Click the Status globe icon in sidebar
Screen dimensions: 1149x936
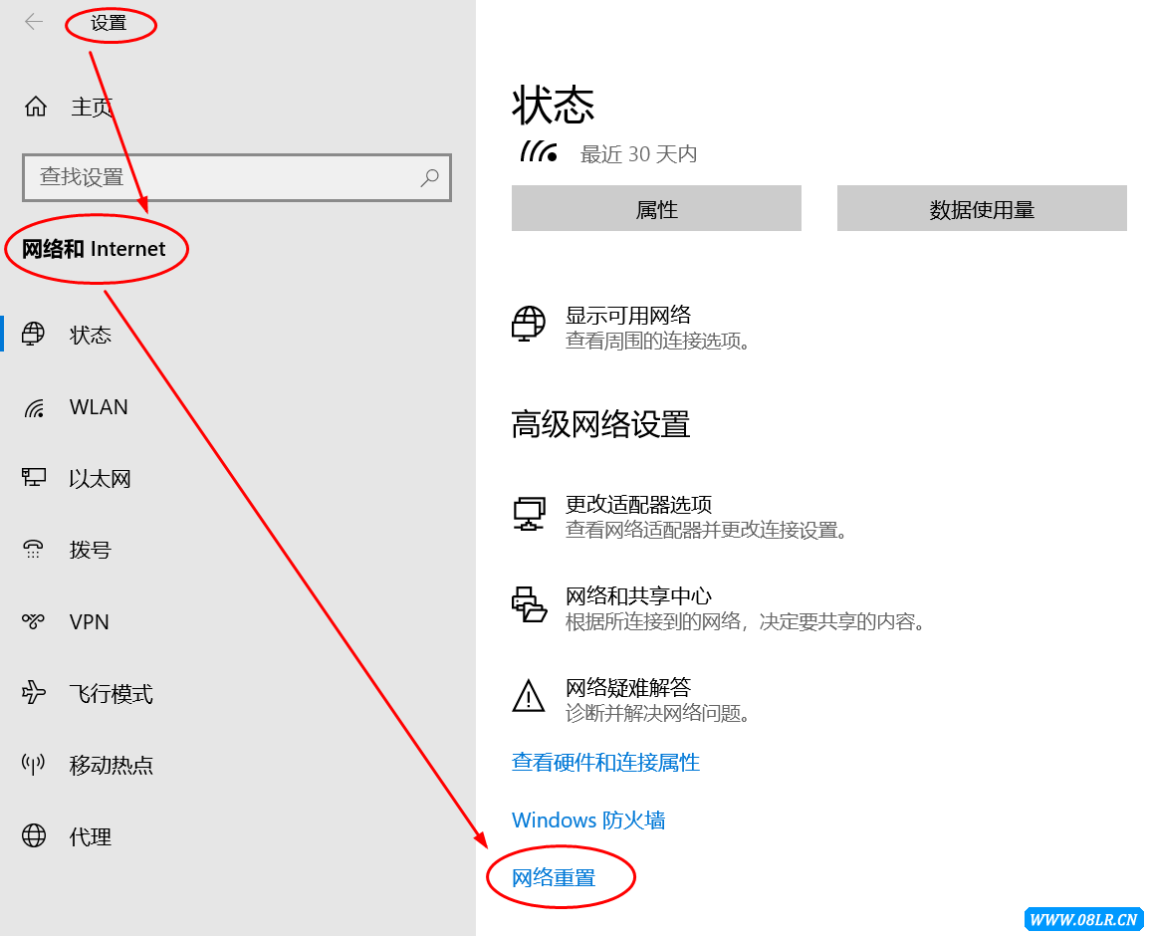33,335
